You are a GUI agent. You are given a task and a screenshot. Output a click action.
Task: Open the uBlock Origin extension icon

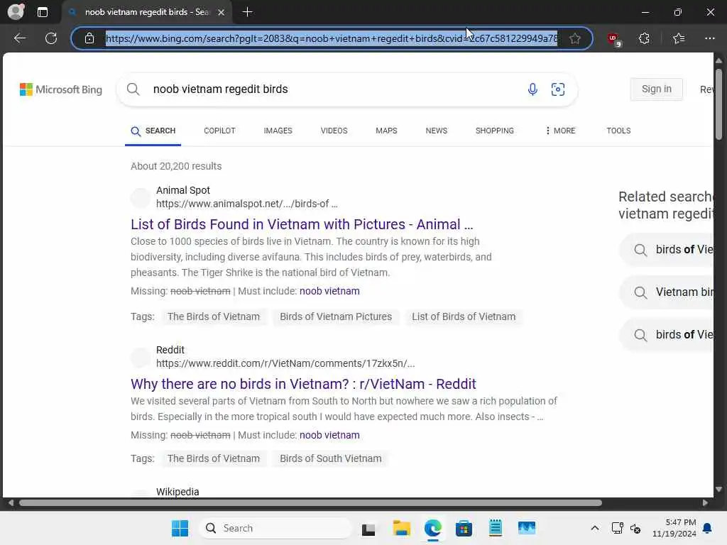coord(614,39)
